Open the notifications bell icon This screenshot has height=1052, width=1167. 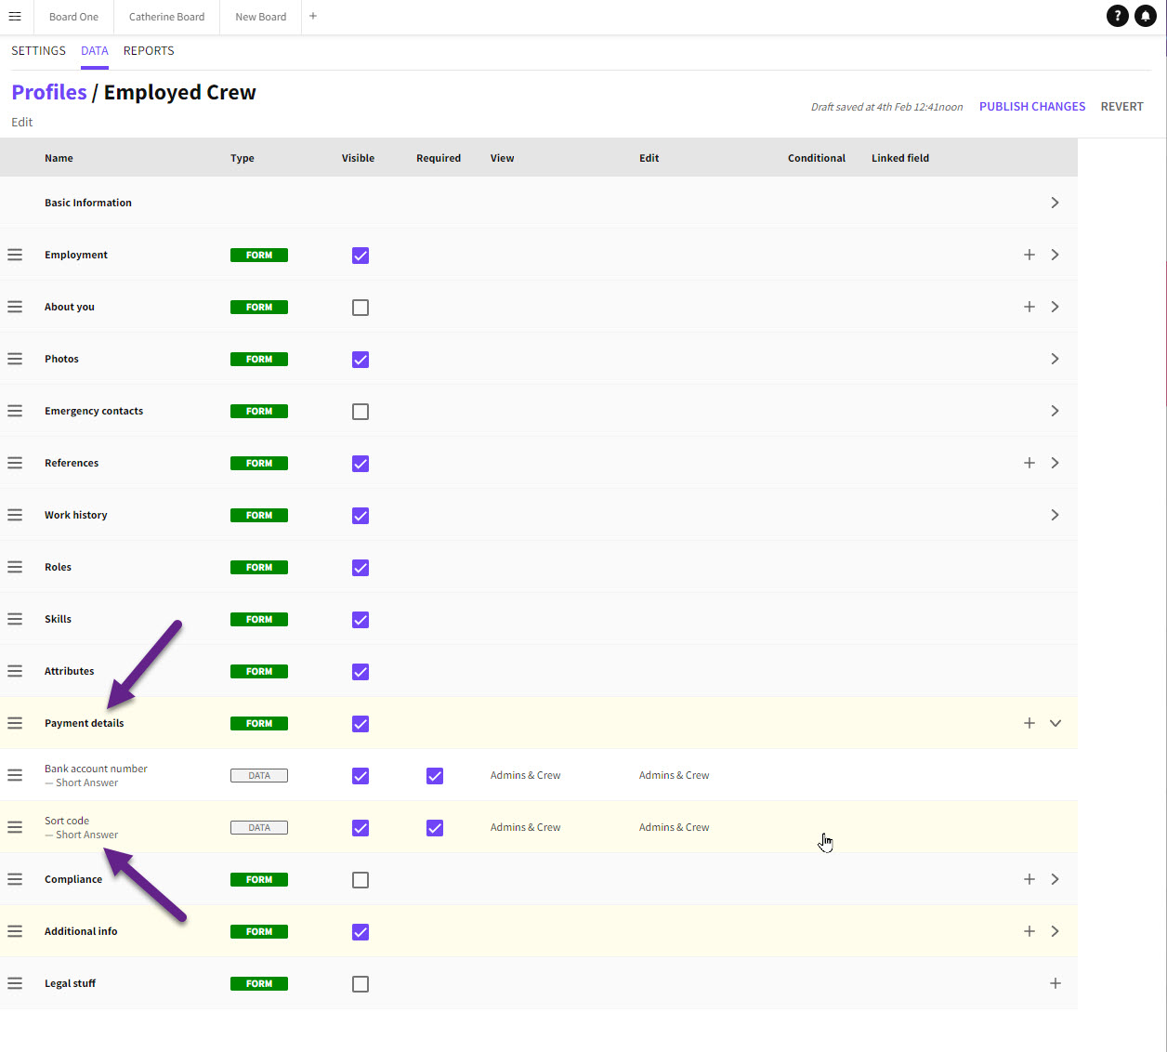pos(1146,16)
